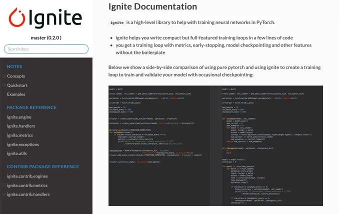Focus the Search docs input field
This screenshot has height=214, width=340.
46,49
